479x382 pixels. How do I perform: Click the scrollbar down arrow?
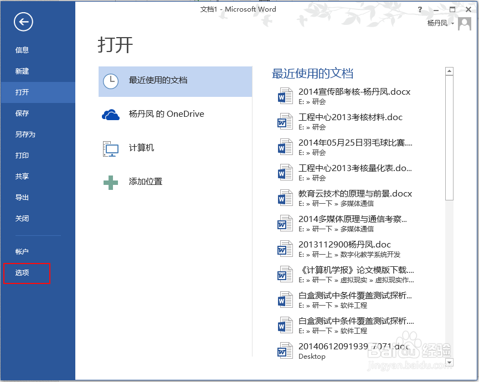click(449, 362)
